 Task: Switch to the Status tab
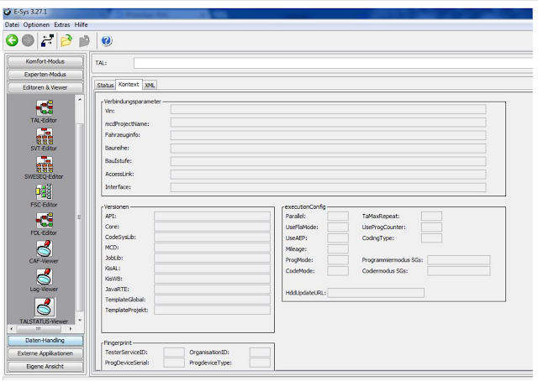pos(105,85)
